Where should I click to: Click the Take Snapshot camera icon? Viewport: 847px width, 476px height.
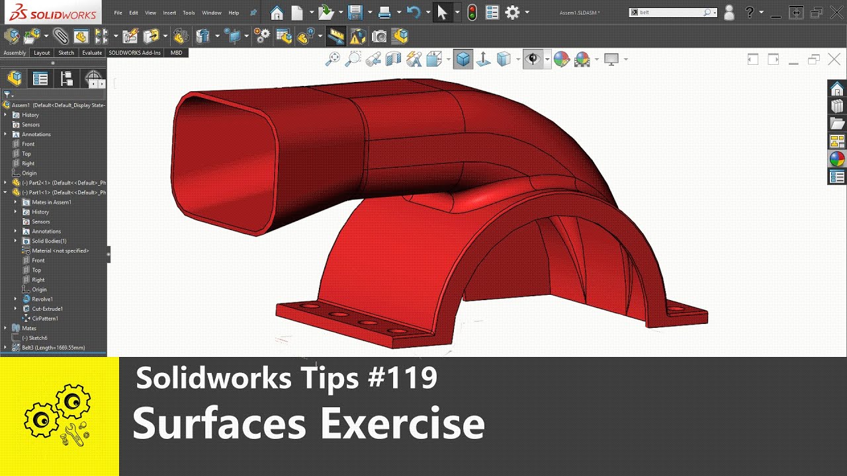click(379, 36)
